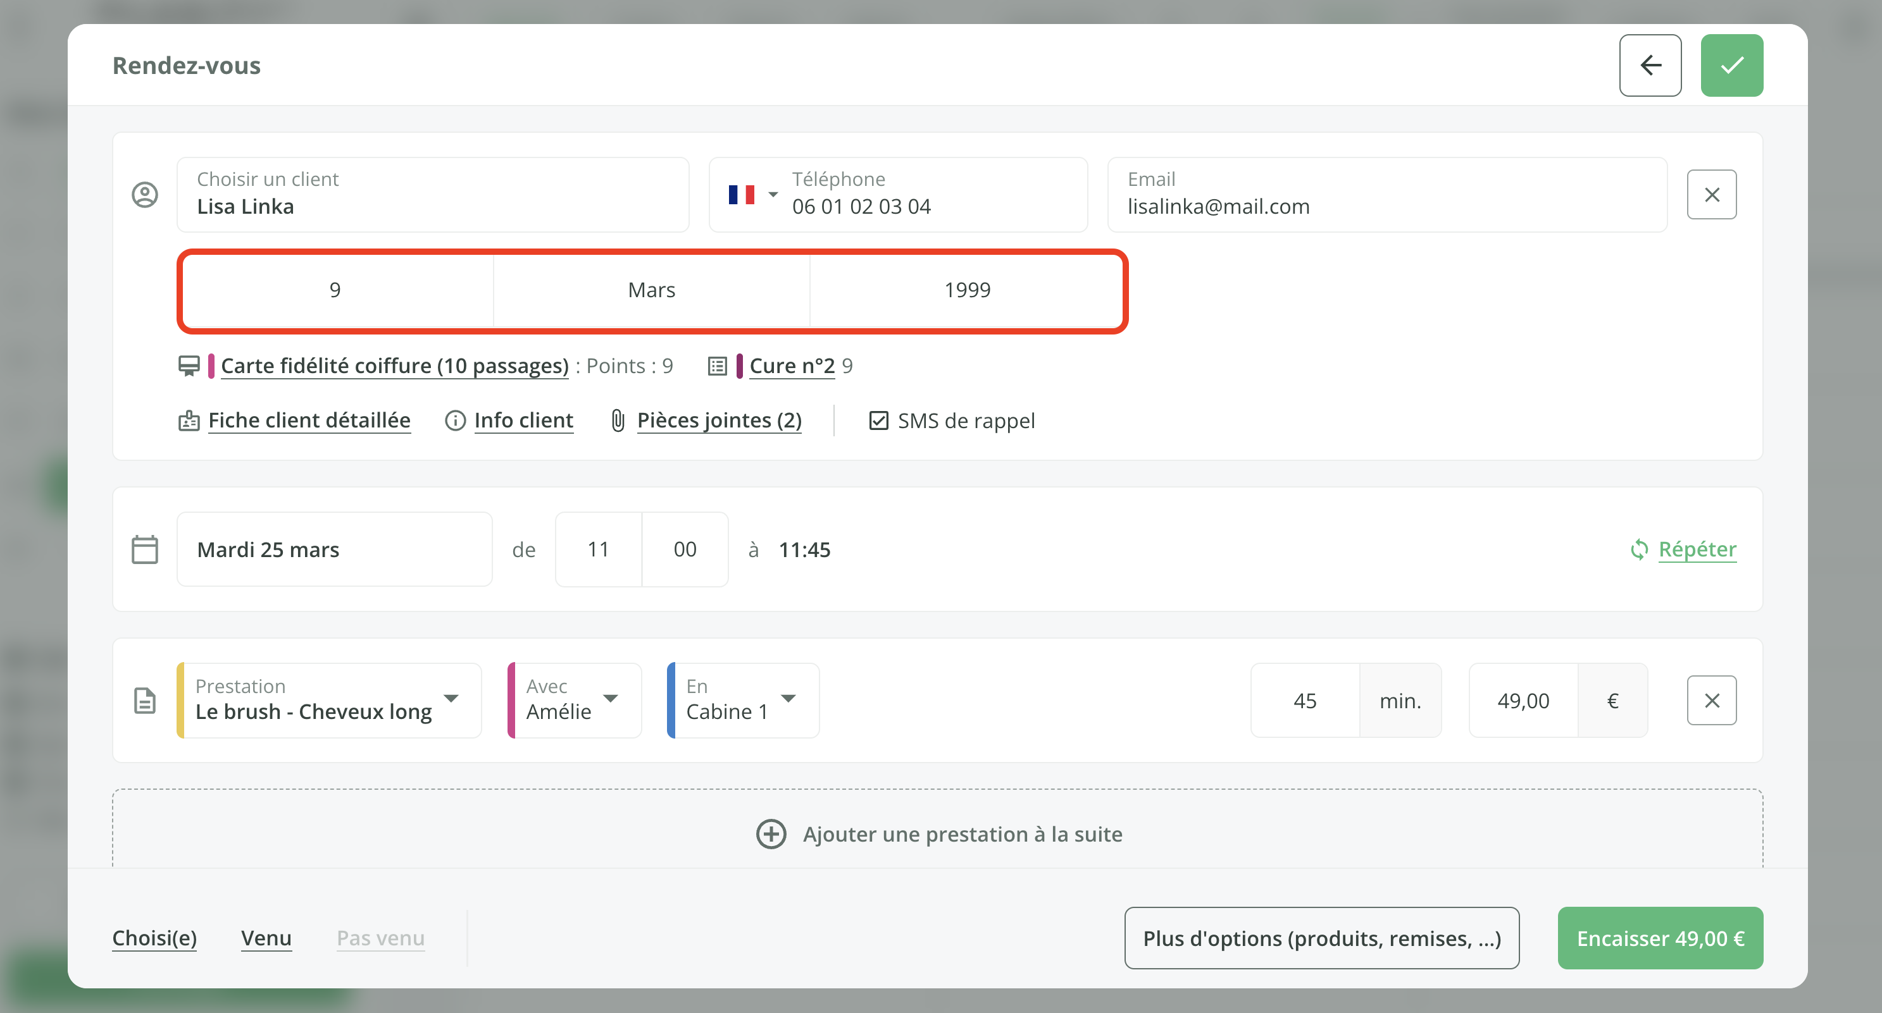Viewport: 1882px width, 1013px height.
Task: Select the Choisi(e) status option
Action: pyautogui.click(x=154, y=938)
